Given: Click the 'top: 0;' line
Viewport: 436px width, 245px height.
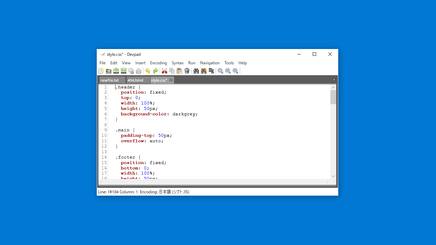Looking at the screenshot, I should tap(130, 98).
